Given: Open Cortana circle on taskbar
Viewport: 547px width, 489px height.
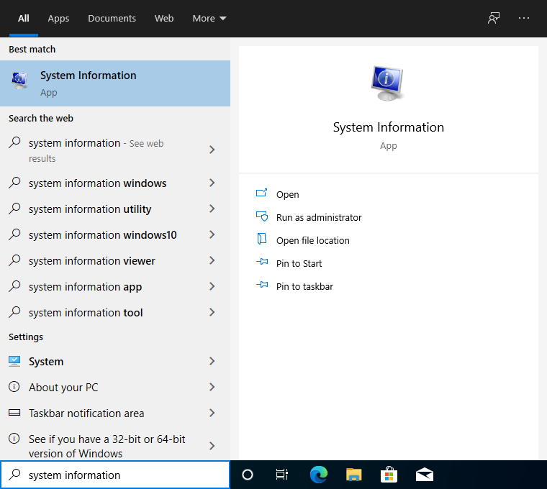Looking at the screenshot, I should click(248, 475).
